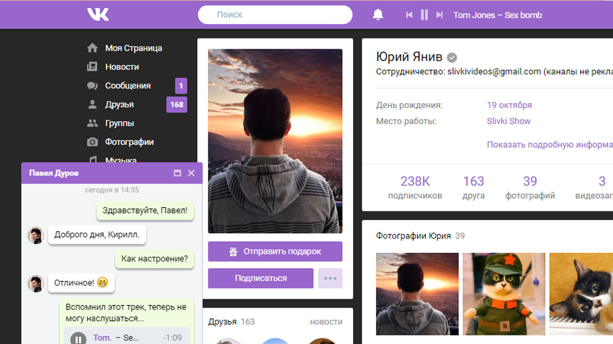Open the notifications bell
This screenshot has width=613, height=344.
click(378, 14)
